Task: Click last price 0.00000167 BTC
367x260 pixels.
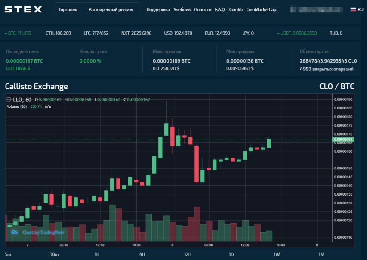Action: pos(25,61)
